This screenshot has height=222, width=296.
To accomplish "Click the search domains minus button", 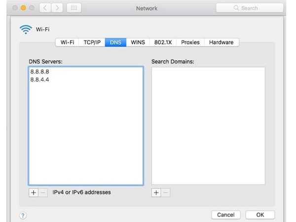I will tap(165, 192).
